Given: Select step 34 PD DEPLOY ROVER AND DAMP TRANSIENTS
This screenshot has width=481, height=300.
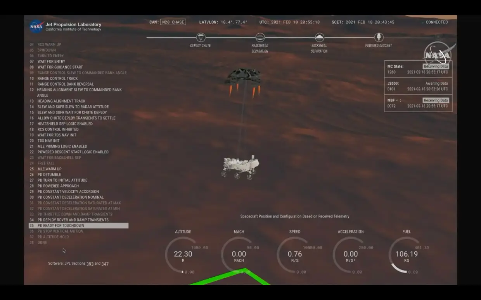Looking at the screenshot, I should (x=69, y=220).
